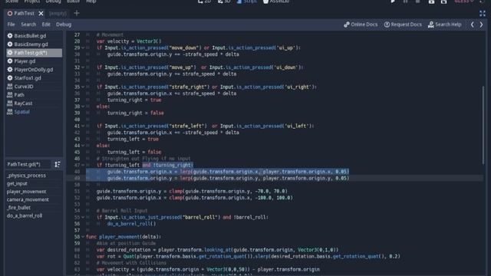The image size is (491, 276).
Task: Switch to 3D workspace
Action: [224, 2]
